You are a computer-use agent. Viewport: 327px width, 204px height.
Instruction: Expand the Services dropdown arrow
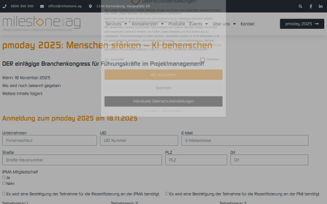coord(125,24)
